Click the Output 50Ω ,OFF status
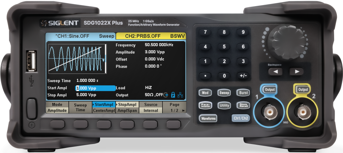 154,95
